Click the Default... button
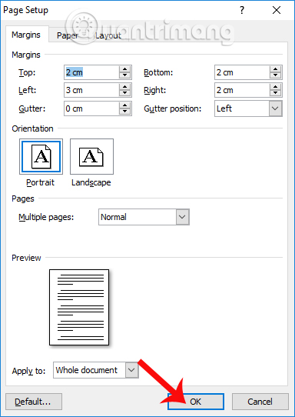295x417 pixels. [x=34, y=402]
